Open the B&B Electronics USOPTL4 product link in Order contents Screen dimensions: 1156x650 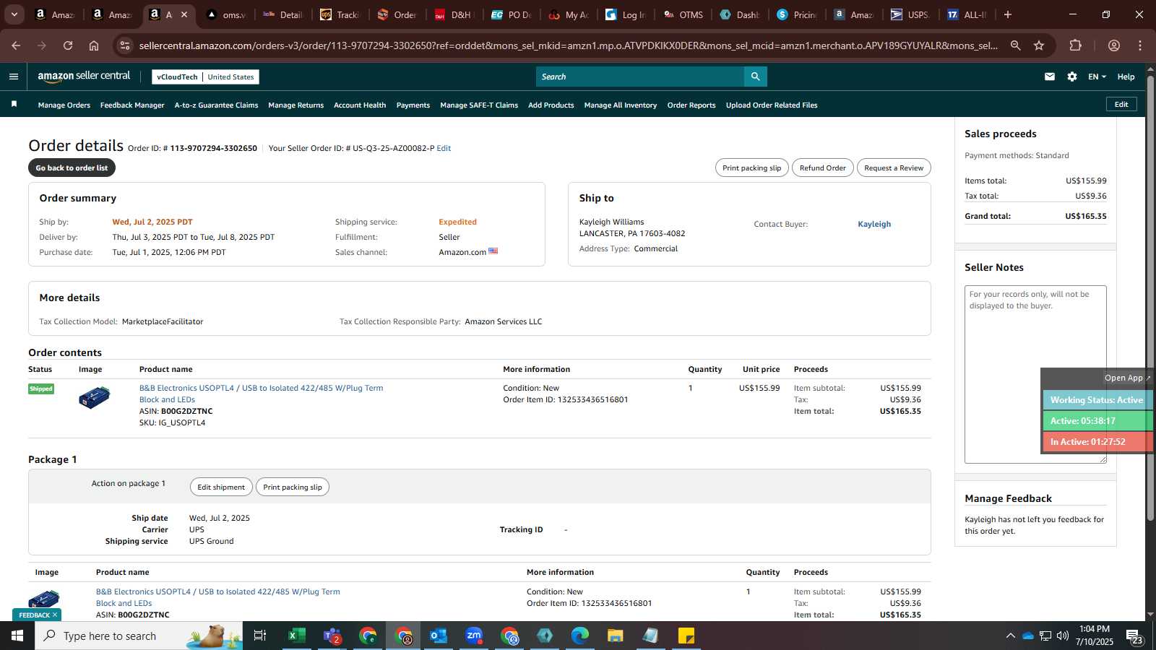coord(261,394)
